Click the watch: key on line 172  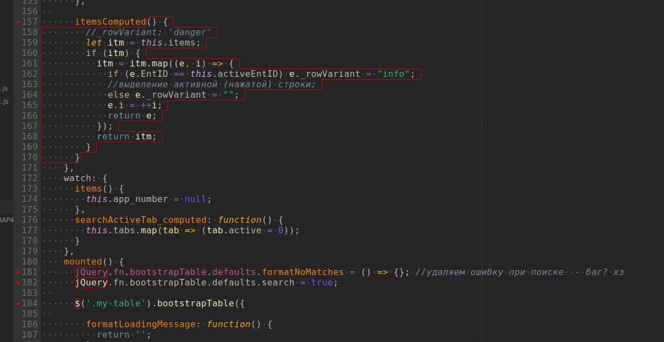pyautogui.click(x=80, y=178)
